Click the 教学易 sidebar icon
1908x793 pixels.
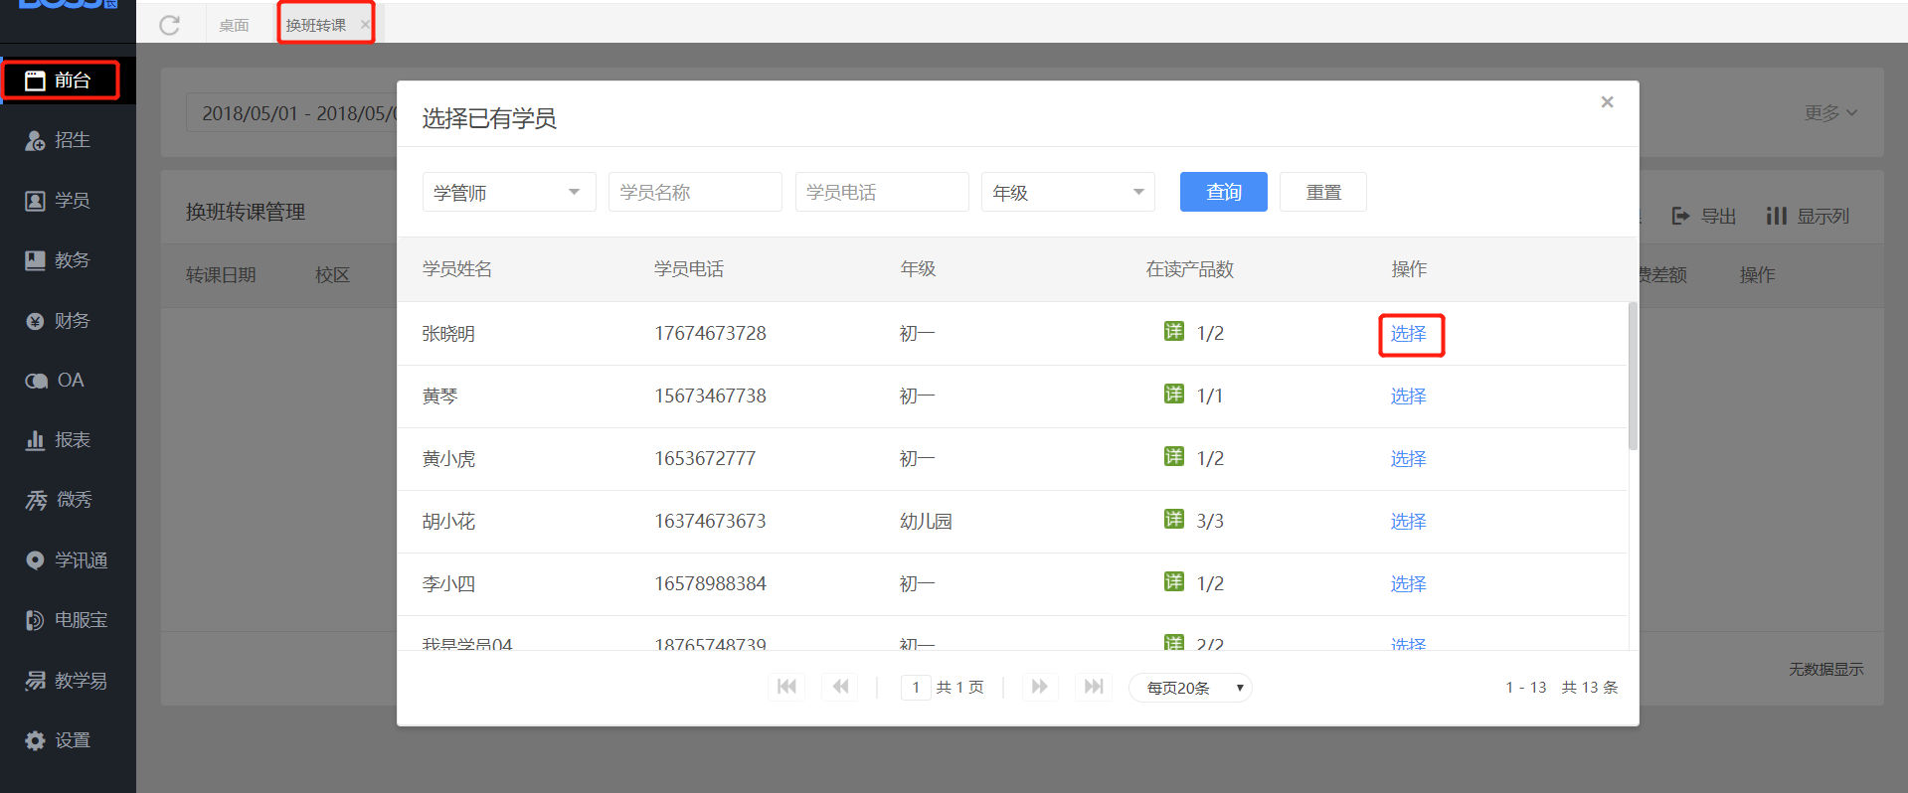point(35,681)
